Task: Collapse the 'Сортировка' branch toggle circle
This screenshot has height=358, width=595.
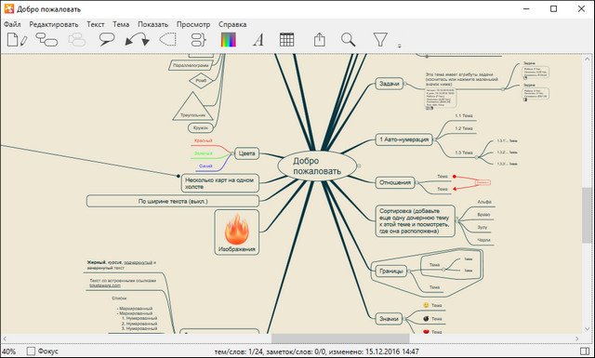Action: click(457, 221)
